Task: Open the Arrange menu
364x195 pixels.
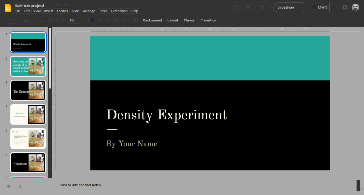Action: [89, 11]
